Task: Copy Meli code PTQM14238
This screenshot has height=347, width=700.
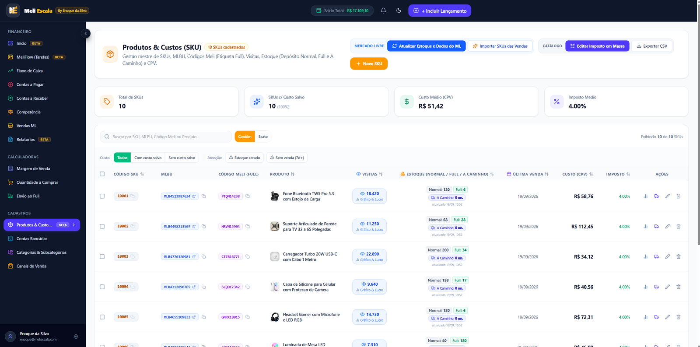Action: pos(248,196)
